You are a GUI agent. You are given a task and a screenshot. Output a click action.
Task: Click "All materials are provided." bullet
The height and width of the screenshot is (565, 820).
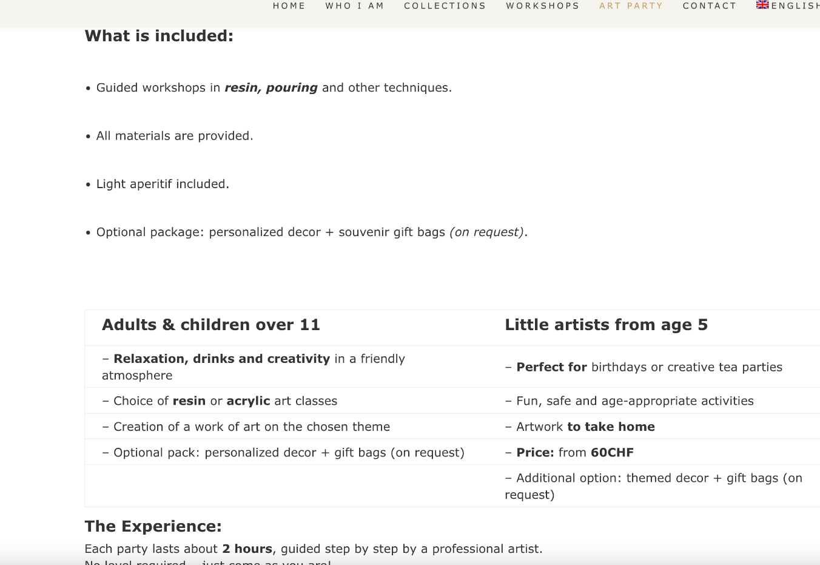point(175,136)
